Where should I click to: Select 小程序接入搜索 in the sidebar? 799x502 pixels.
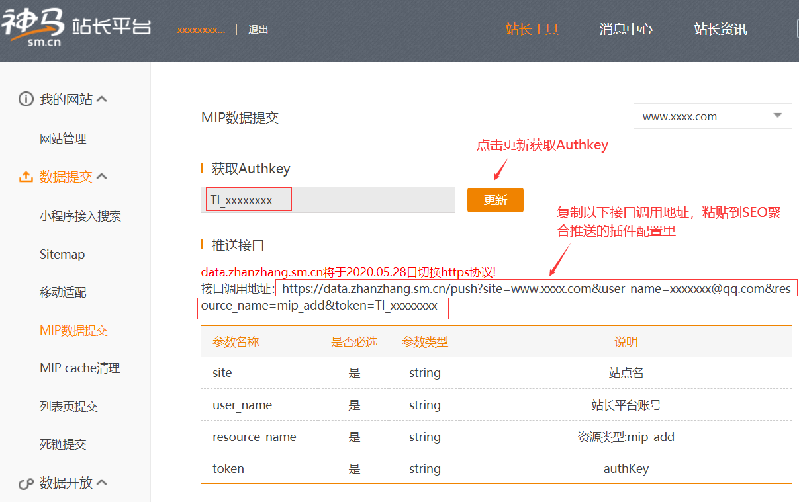pos(80,216)
